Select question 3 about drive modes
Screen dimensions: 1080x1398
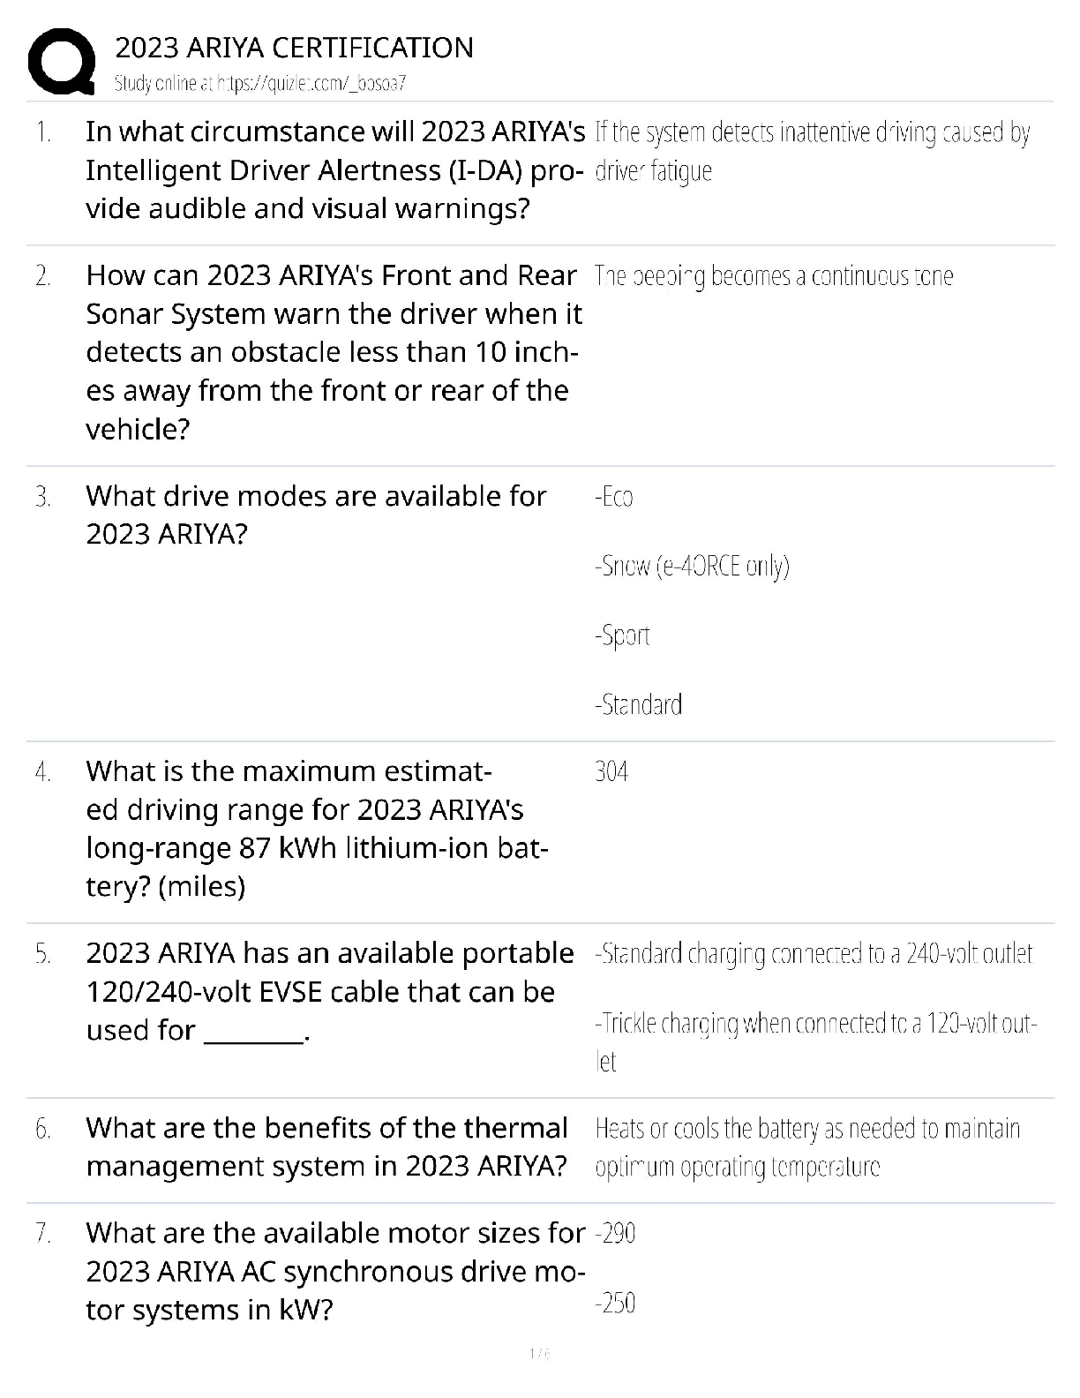(316, 515)
